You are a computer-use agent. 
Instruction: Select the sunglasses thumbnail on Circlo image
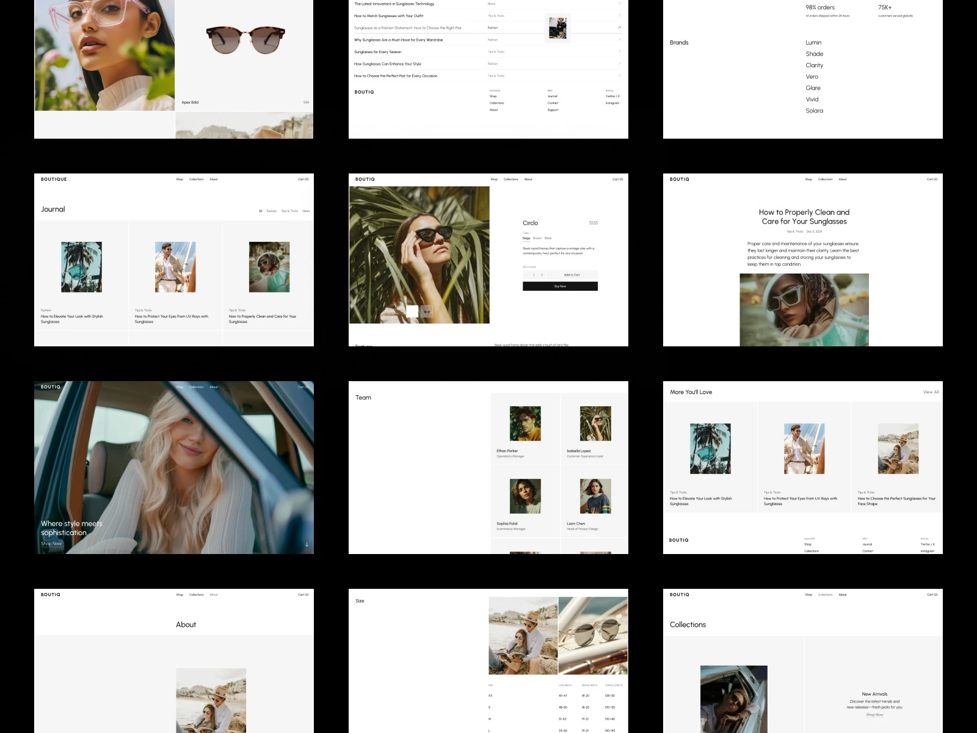click(x=427, y=312)
